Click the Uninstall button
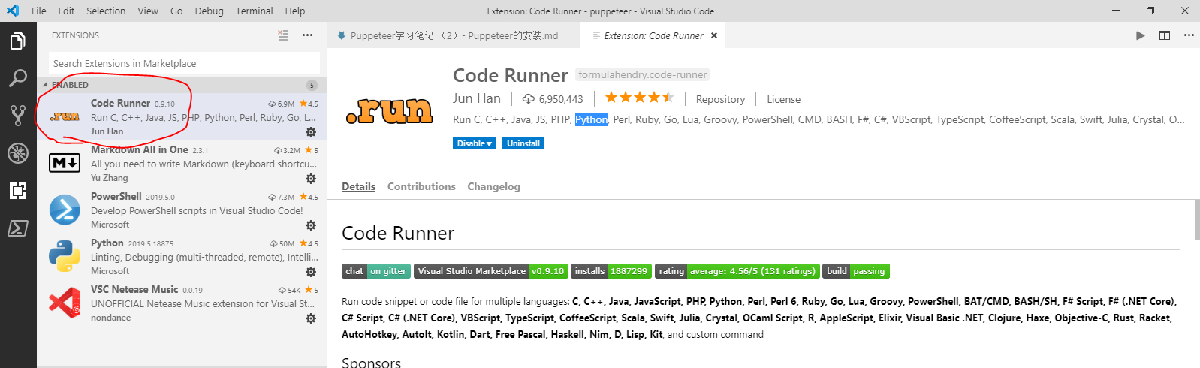Screen dimensions: 1200x368 point(523,143)
